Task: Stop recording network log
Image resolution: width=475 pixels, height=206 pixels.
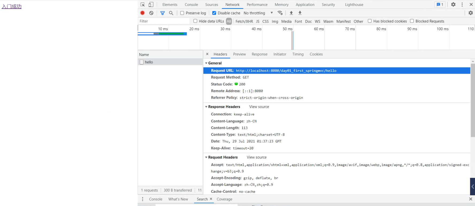Action: pos(143,13)
